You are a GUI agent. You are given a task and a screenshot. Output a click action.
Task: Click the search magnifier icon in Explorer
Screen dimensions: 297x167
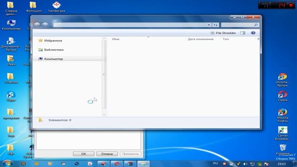point(256,25)
